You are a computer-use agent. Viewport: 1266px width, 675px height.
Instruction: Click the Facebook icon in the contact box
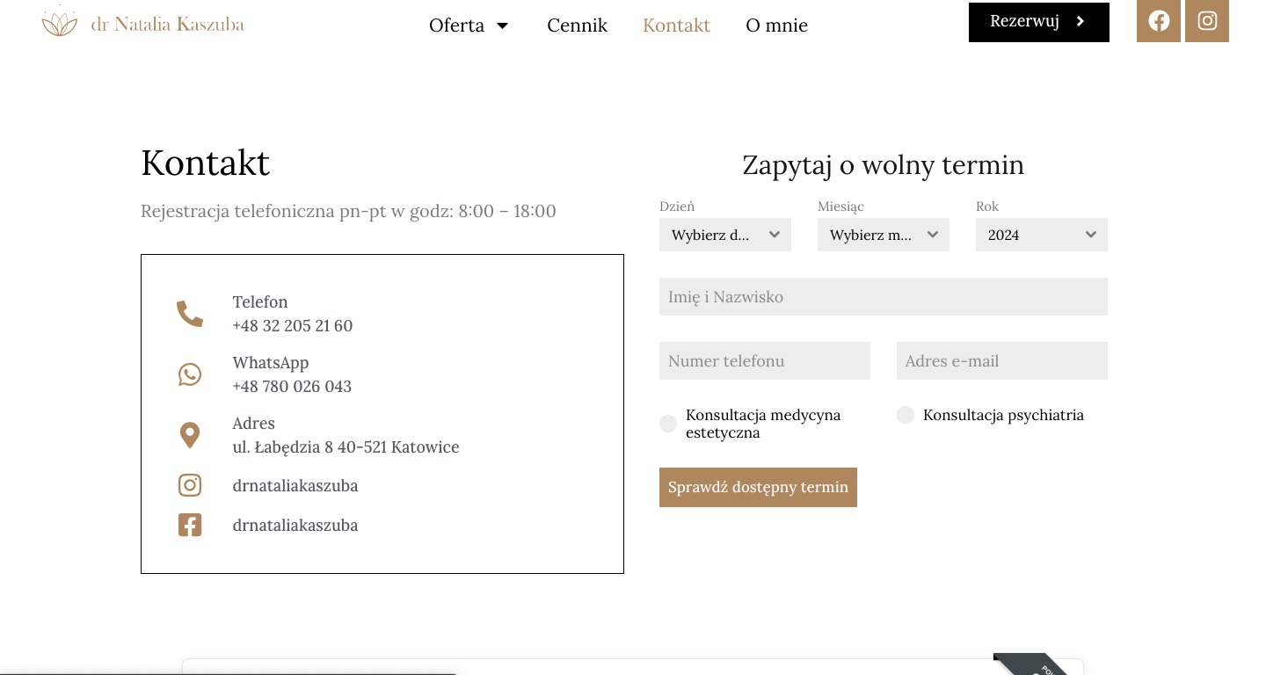(x=190, y=525)
